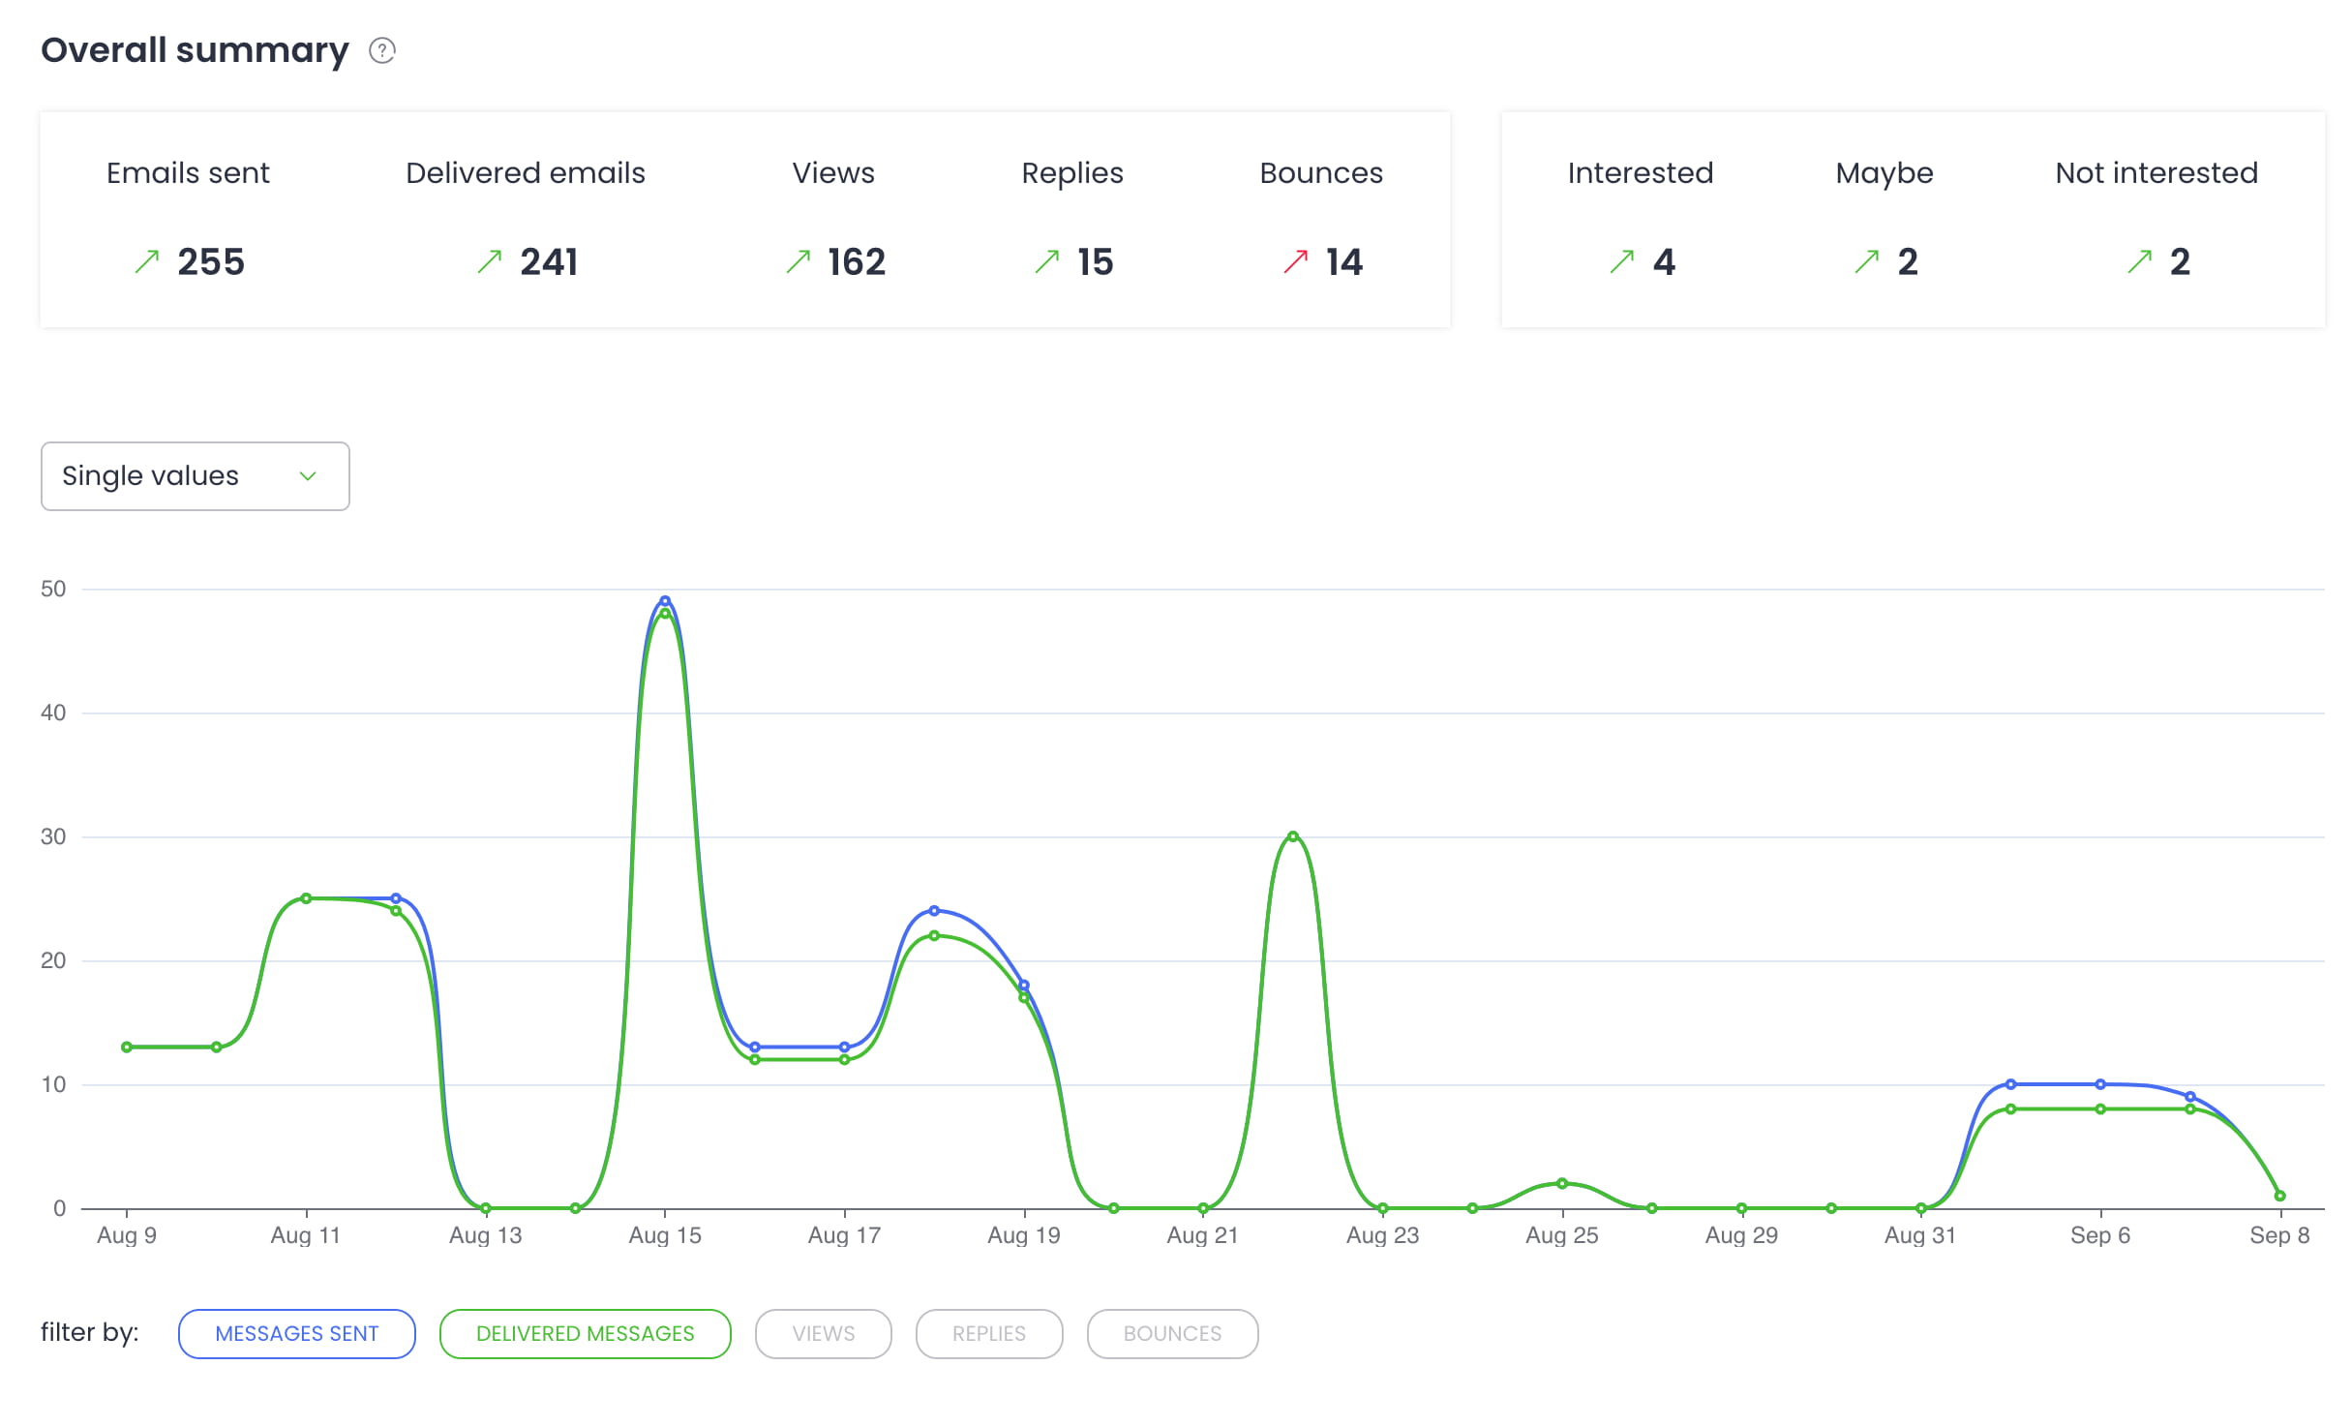Enable the BOUNCES filter

[1172, 1334]
